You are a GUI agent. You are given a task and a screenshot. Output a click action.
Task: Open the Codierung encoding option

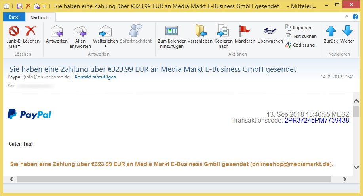(x=300, y=45)
